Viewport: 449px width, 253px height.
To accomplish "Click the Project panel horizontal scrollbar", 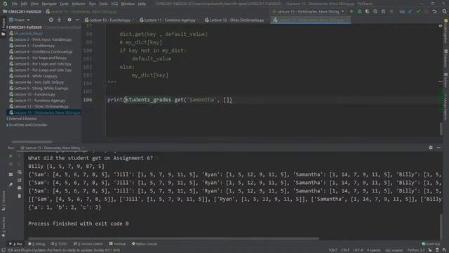I will (x=32, y=142).
